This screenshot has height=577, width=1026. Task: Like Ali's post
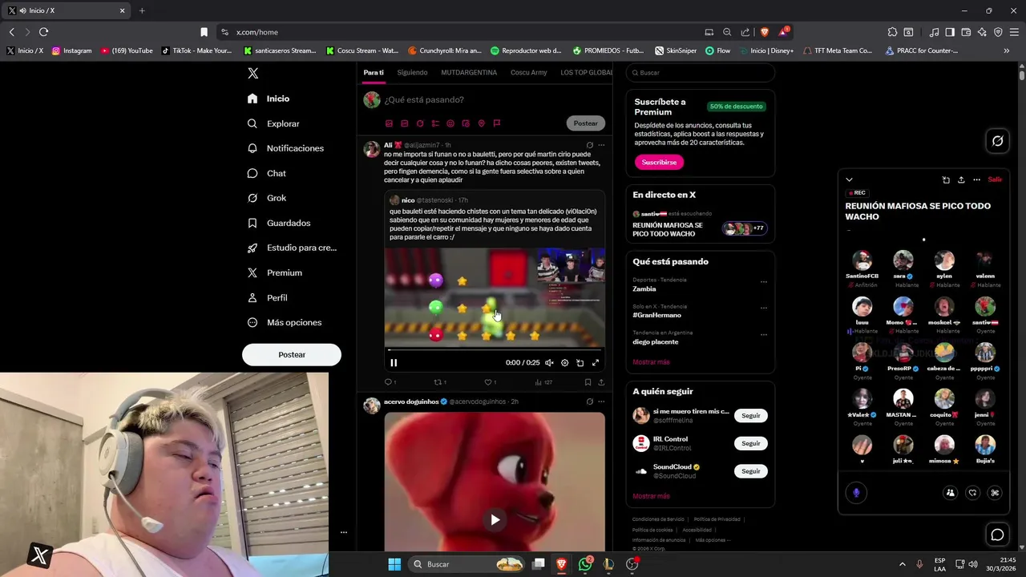(490, 382)
